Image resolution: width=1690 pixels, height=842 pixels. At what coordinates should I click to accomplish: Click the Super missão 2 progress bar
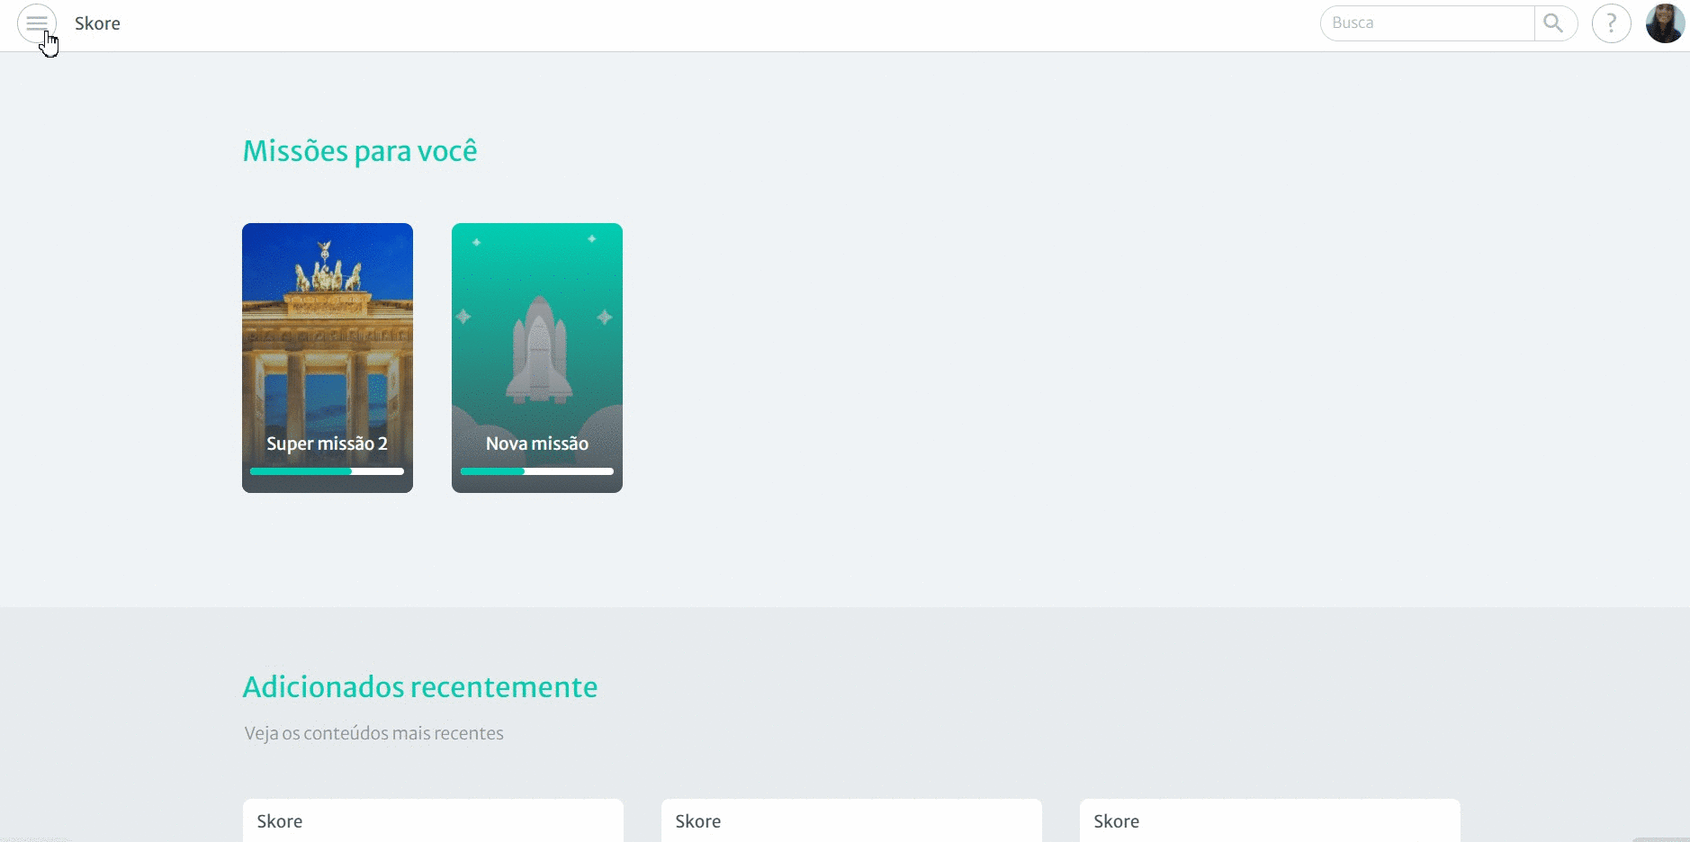328,471
